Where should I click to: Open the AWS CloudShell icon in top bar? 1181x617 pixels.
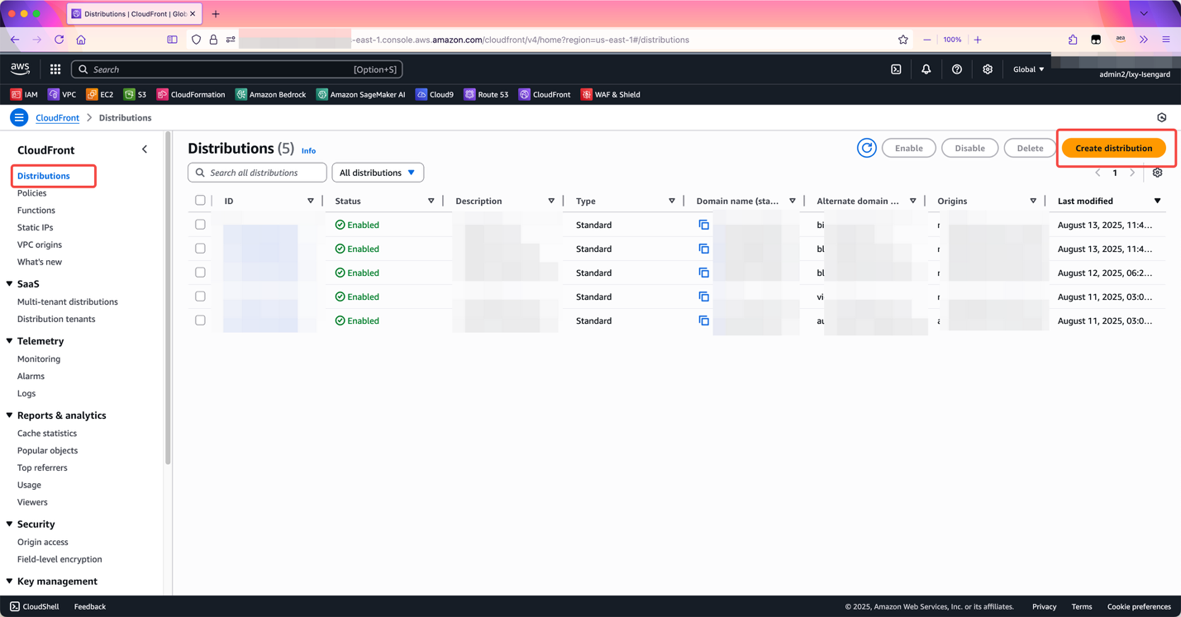[895, 69]
